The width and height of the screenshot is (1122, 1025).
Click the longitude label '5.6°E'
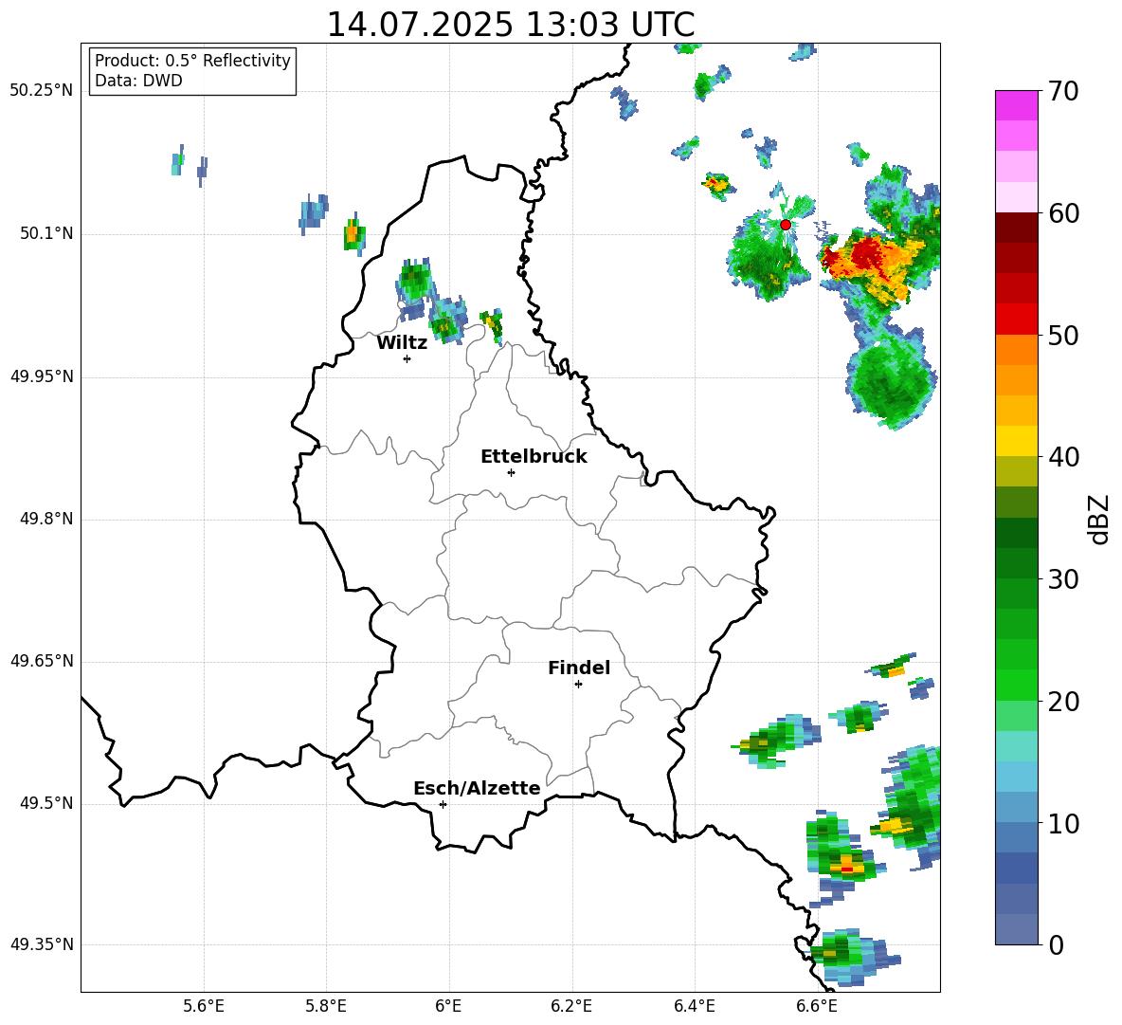coord(204,1006)
